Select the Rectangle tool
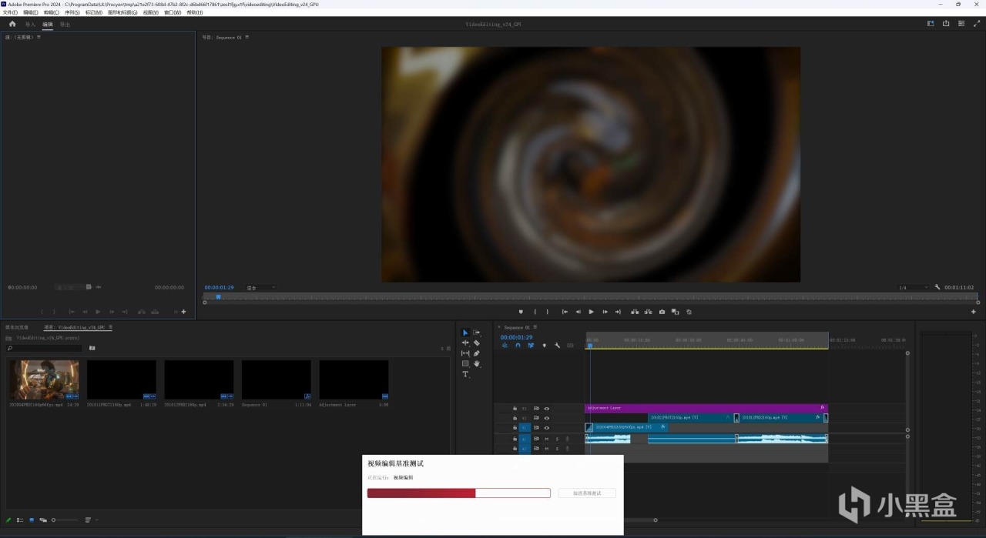Viewport: 986px width, 538px height. click(465, 363)
